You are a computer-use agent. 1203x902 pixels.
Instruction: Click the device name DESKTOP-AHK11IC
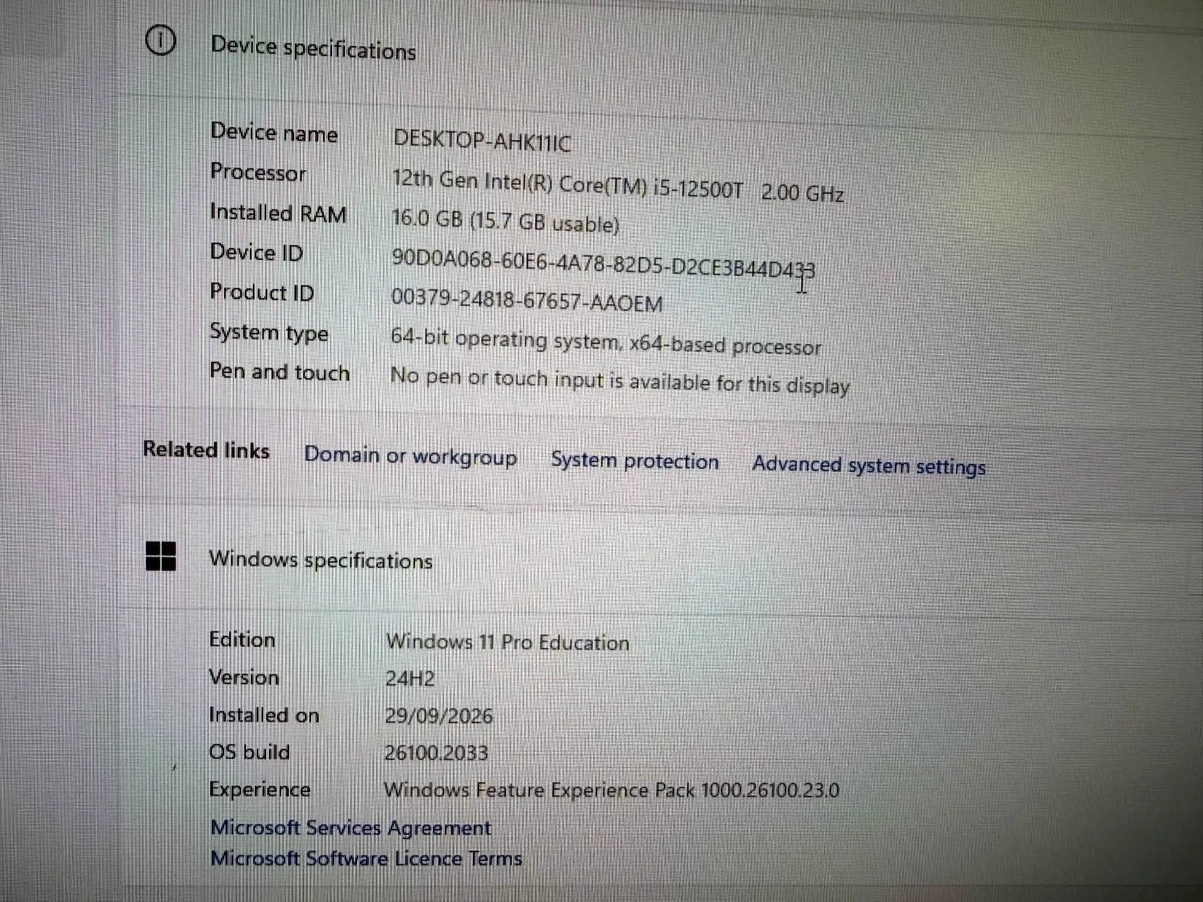click(x=482, y=141)
